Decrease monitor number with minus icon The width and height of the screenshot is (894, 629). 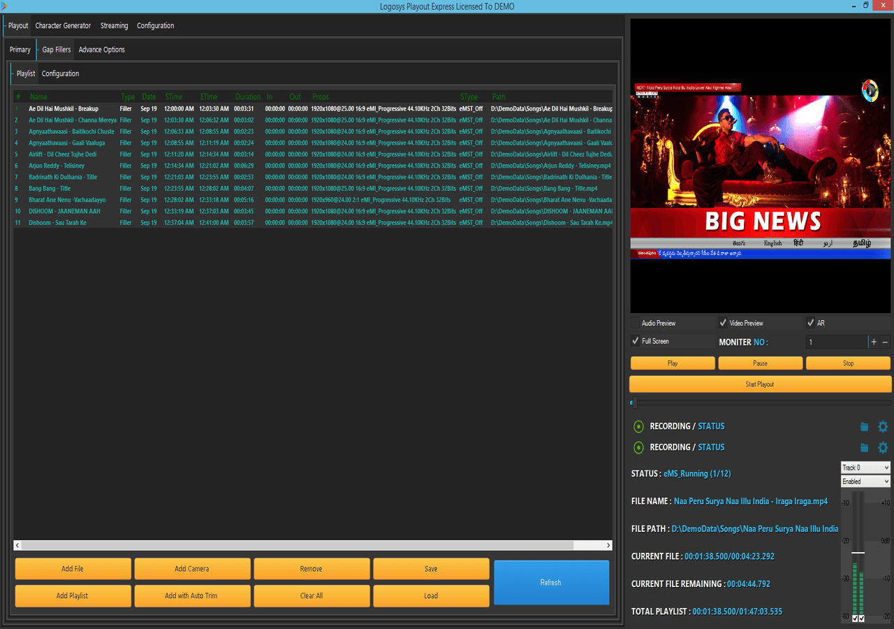885,342
